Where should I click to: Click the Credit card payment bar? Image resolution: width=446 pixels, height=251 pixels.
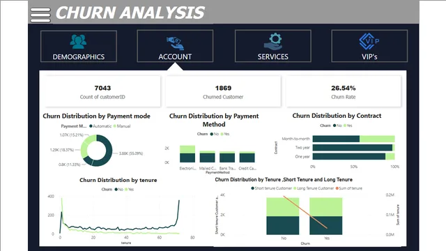tap(247, 157)
